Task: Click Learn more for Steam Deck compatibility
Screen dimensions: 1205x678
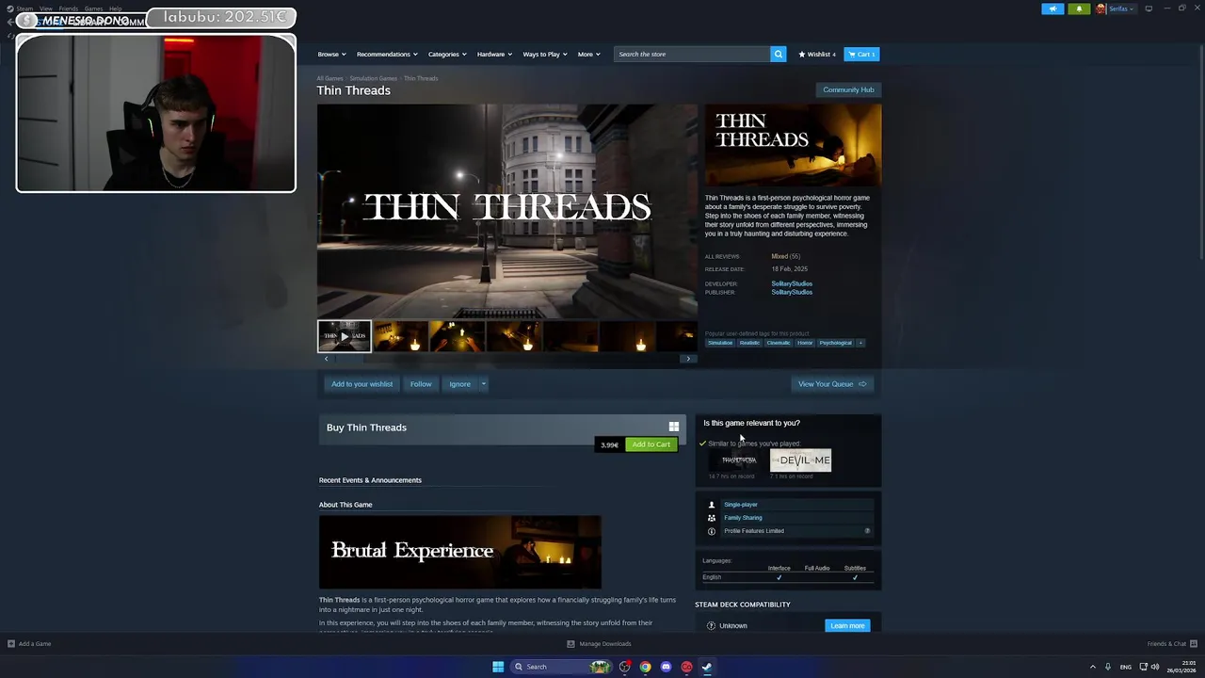Action: coord(846,625)
